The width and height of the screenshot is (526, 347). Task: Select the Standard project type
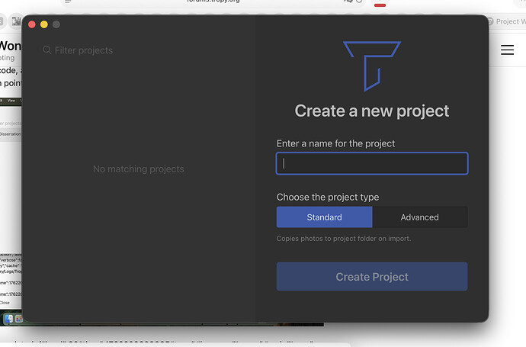324,217
